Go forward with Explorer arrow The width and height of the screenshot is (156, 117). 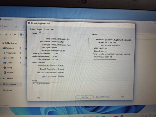coord(6,35)
